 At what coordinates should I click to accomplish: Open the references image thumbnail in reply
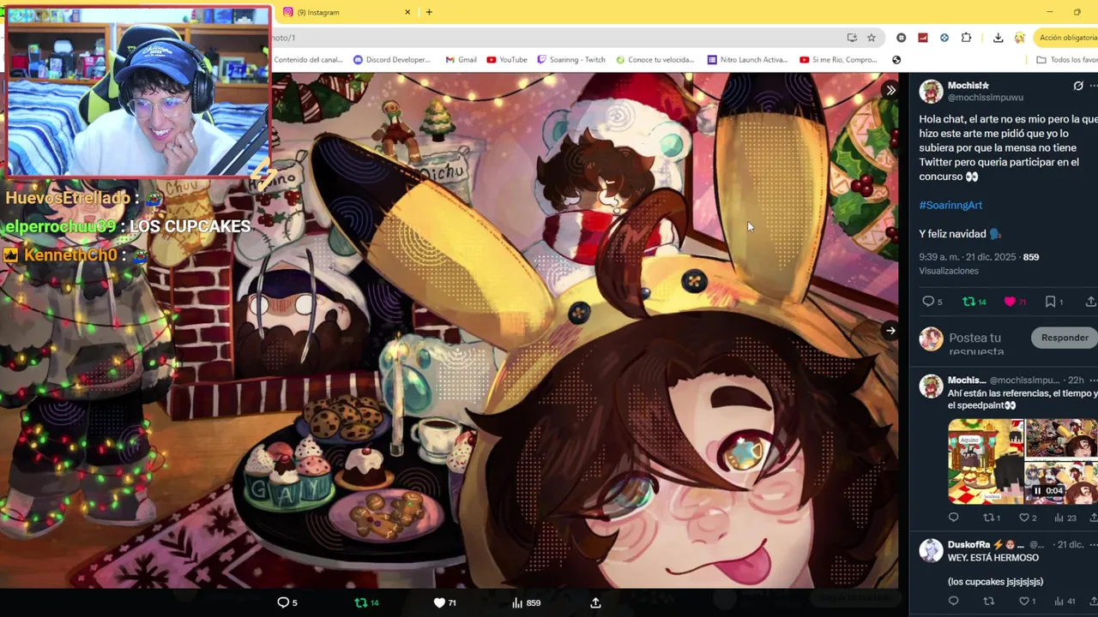click(986, 461)
